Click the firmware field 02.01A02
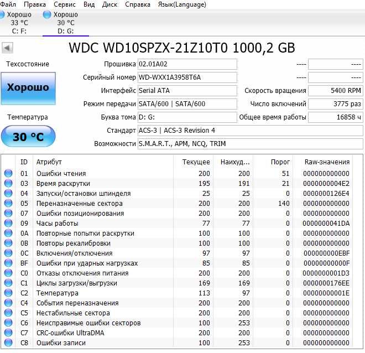This screenshot has height=353, width=365. [187, 64]
